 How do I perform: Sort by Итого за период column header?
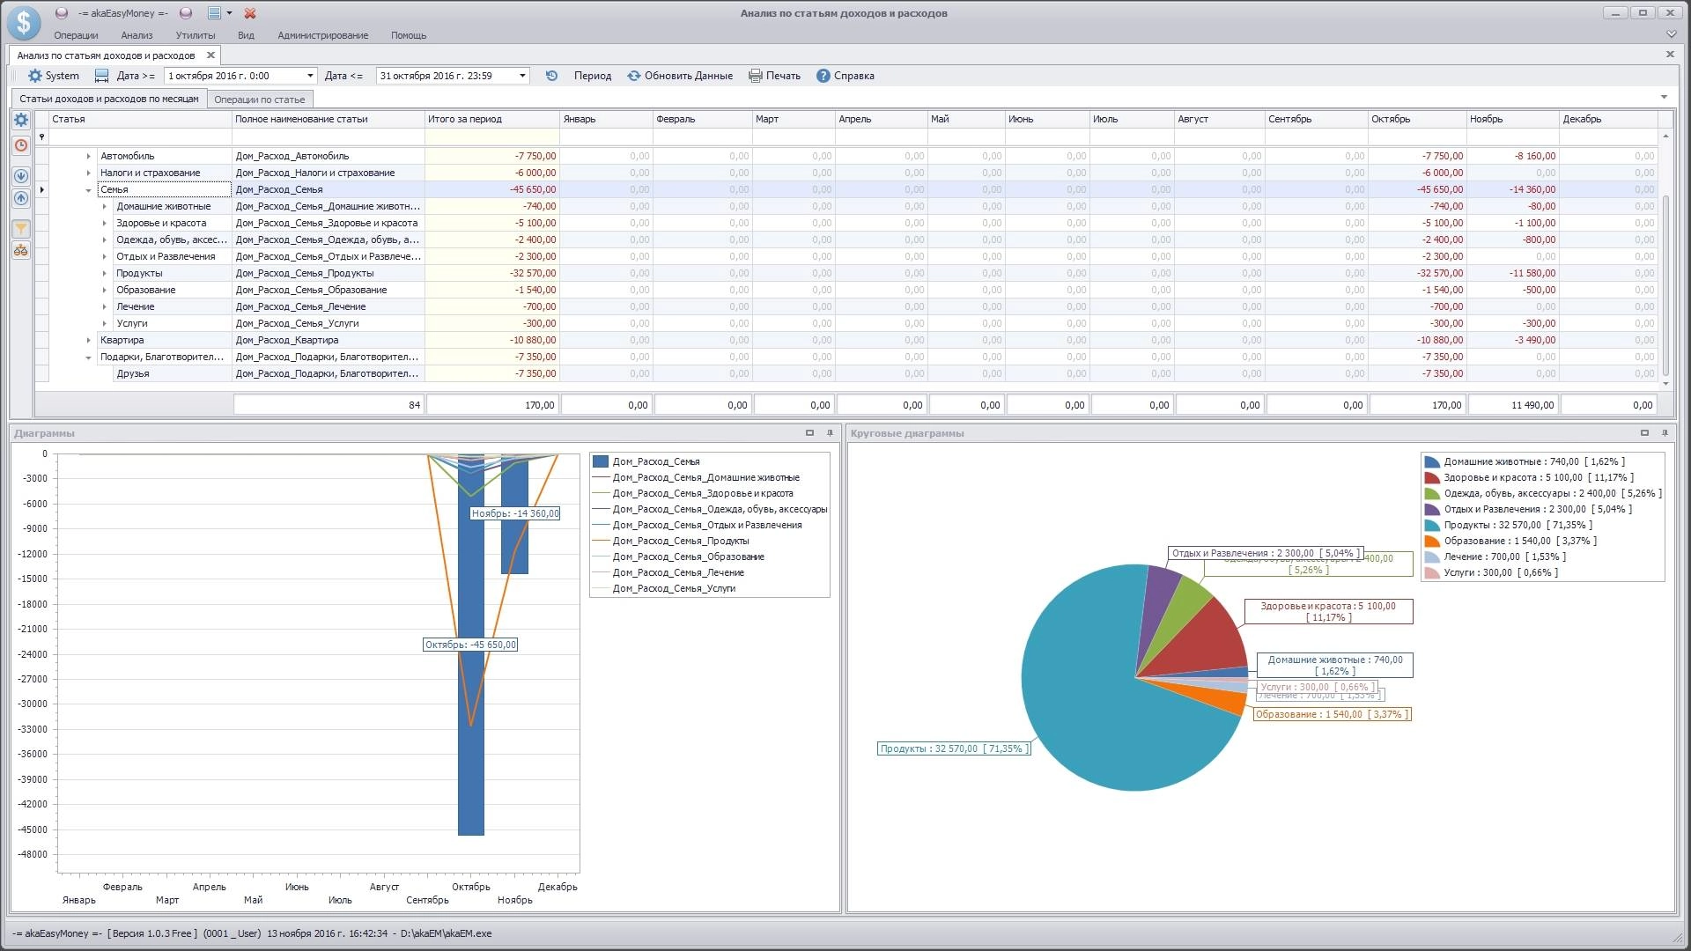pyautogui.click(x=491, y=119)
